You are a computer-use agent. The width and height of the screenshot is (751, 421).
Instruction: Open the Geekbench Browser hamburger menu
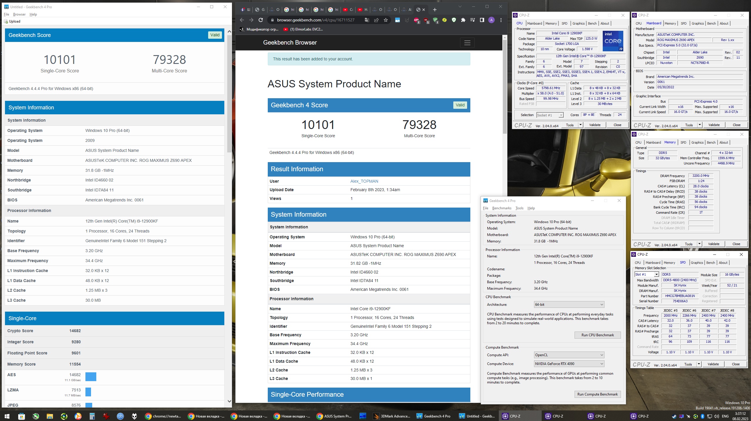(x=467, y=43)
